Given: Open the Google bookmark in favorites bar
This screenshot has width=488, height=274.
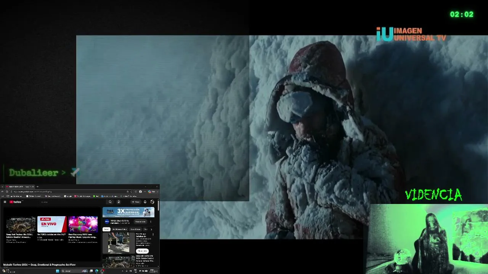Looking at the screenshot, I should [68, 196].
